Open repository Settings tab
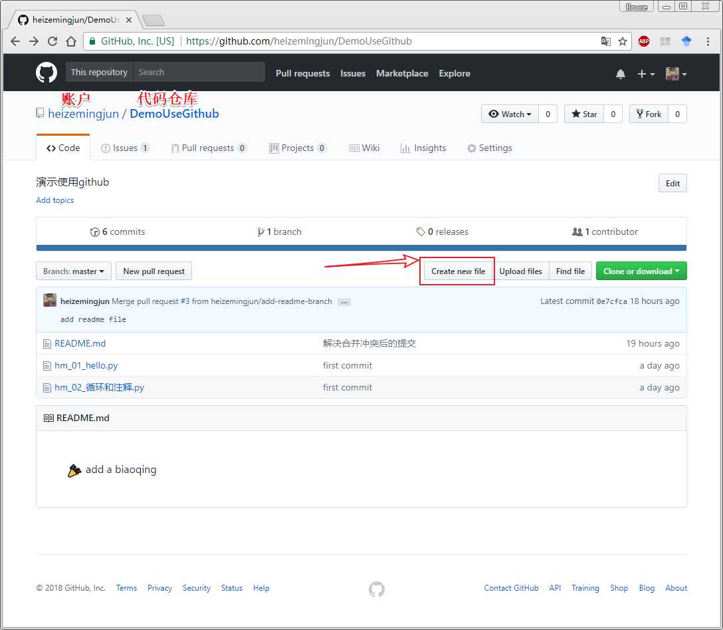 coord(489,148)
